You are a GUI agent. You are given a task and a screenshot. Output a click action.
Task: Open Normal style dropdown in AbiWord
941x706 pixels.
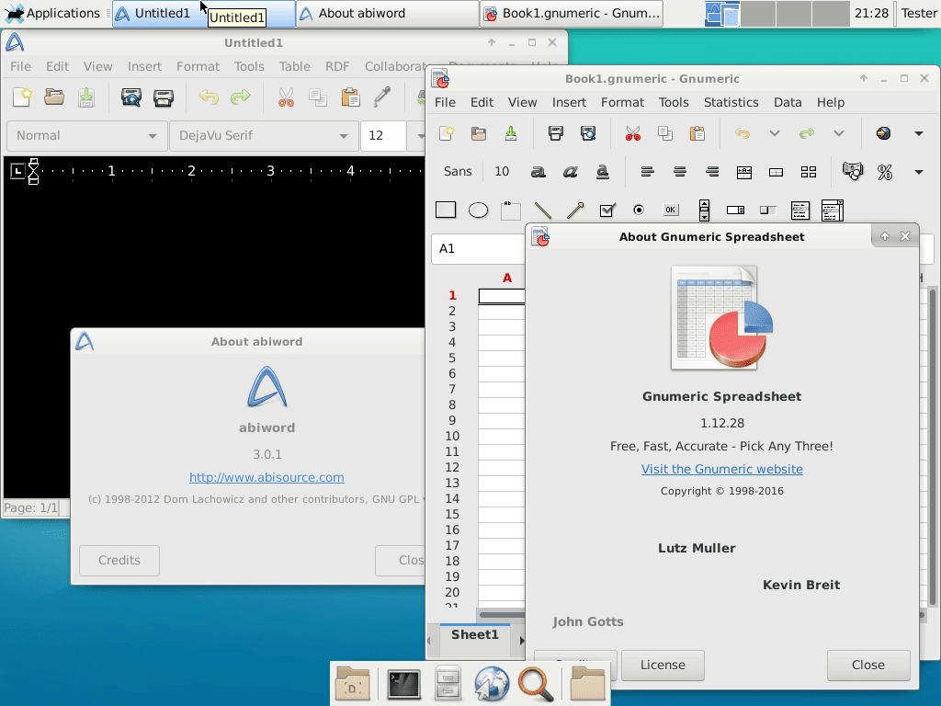(x=86, y=136)
